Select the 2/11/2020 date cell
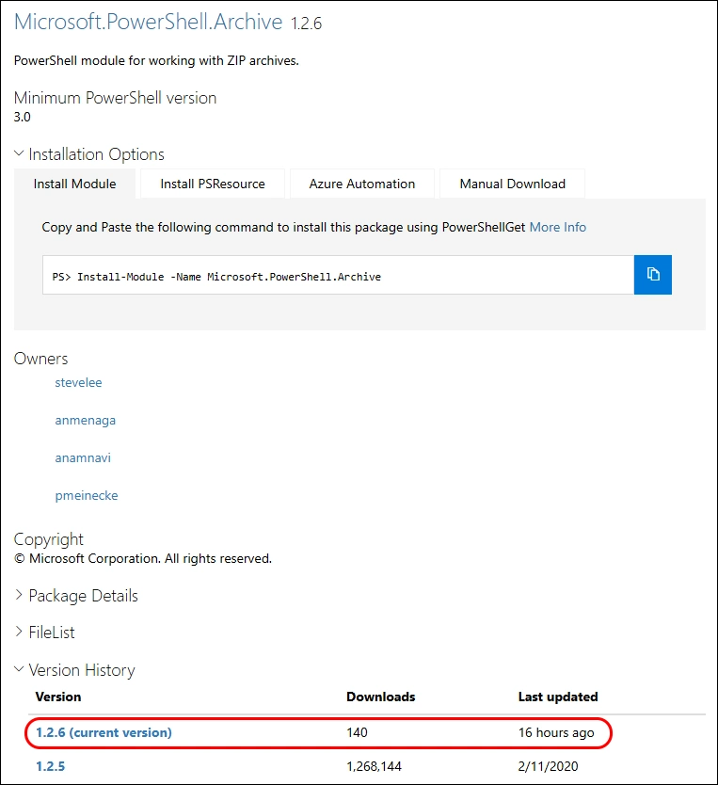 pyautogui.click(x=549, y=766)
